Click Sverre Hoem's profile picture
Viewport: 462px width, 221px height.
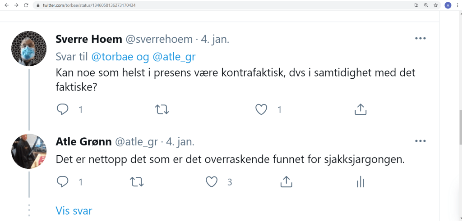tap(29, 48)
